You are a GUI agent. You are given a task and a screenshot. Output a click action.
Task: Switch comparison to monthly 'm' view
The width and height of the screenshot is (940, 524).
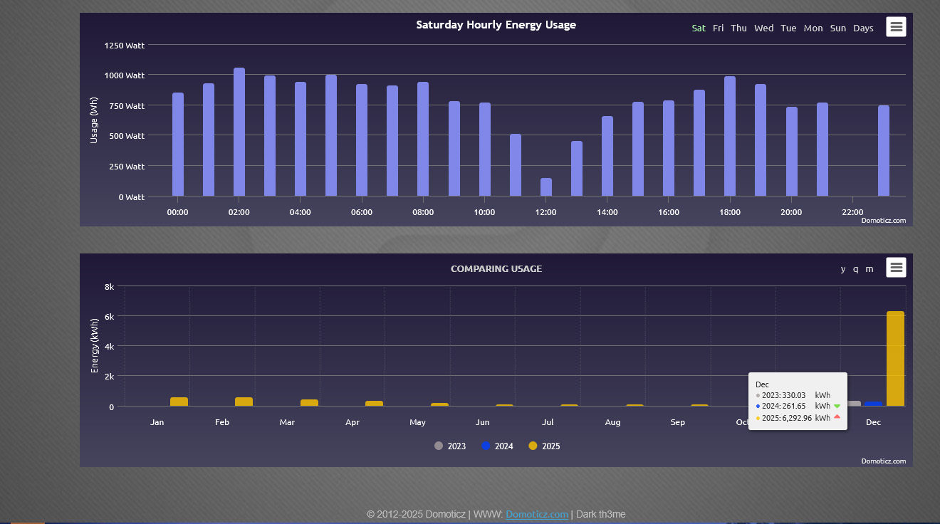(x=869, y=269)
